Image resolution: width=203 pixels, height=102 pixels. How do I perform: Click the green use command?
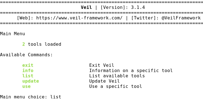[x=26, y=86]
